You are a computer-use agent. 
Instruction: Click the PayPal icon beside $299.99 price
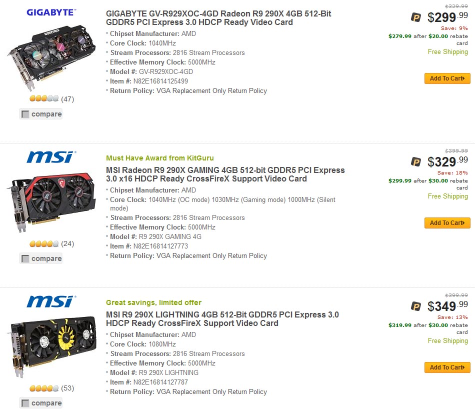tap(416, 18)
